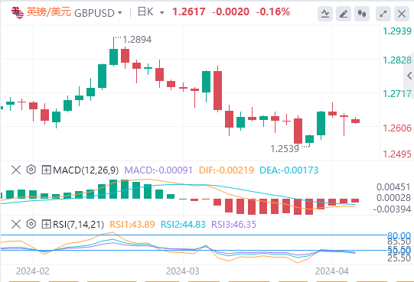Open MACD indicator settings
Viewport: 414px width, 282px height.
[x=31, y=170]
